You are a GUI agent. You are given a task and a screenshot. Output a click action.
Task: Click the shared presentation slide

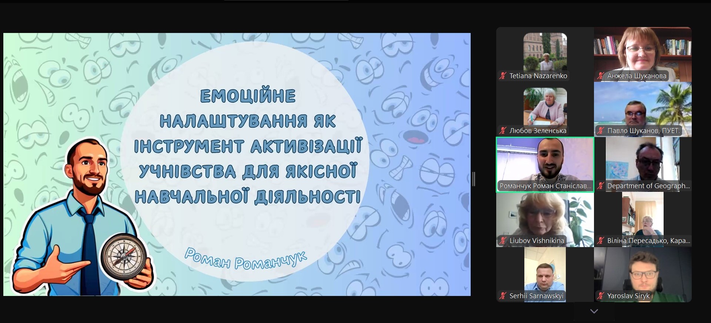[x=237, y=164]
